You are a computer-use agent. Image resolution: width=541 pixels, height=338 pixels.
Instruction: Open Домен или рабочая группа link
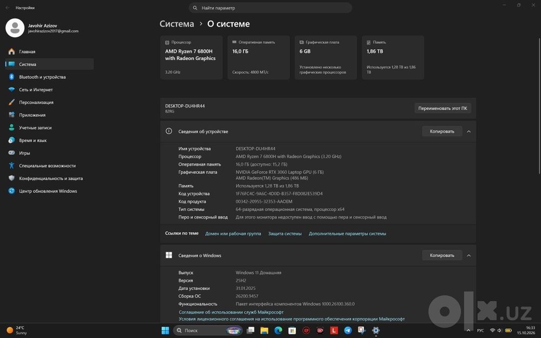pyautogui.click(x=233, y=234)
